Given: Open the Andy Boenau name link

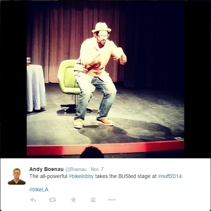Looking at the screenshot, I should click(x=46, y=169).
